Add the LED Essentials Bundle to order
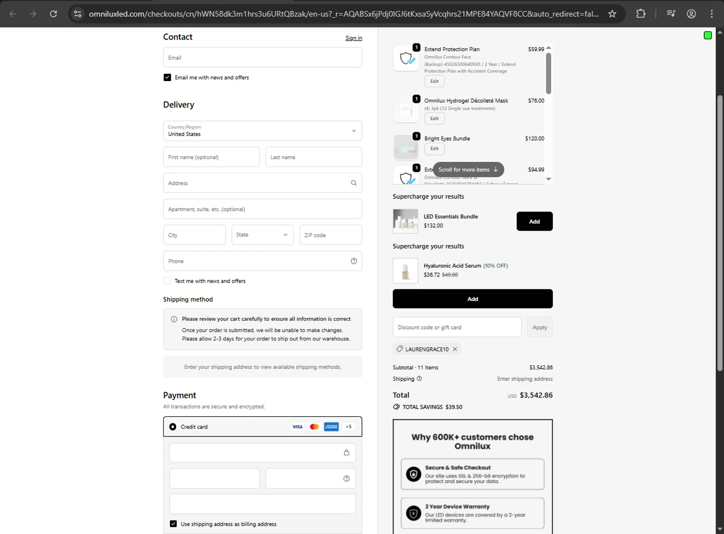 pos(534,221)
